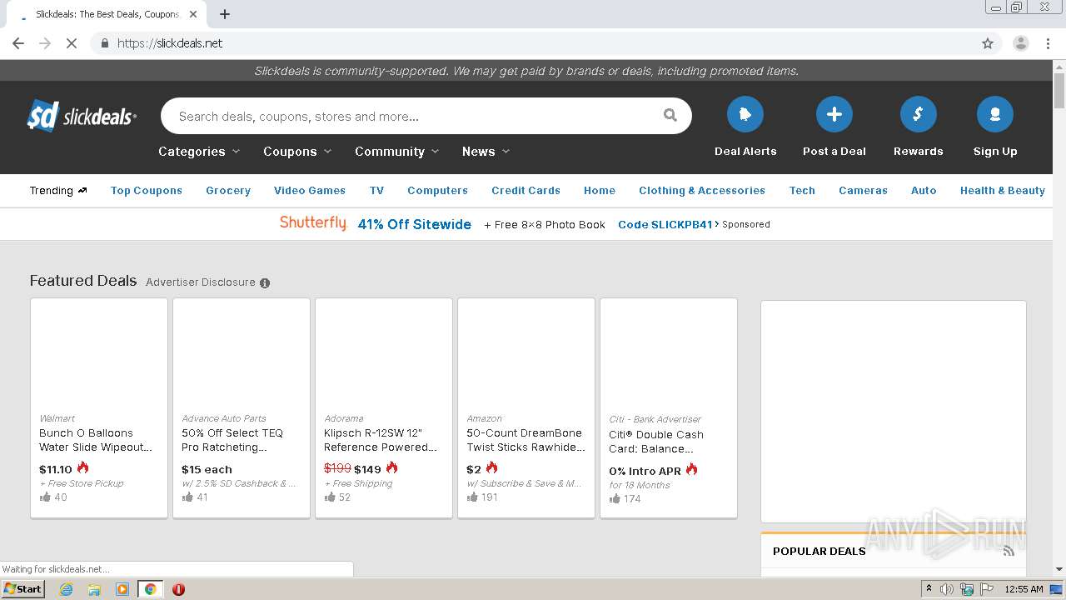The width and height of the screenshot is (1066, 600).
Task: Open the Tech trending category
Action: point(802,191)
